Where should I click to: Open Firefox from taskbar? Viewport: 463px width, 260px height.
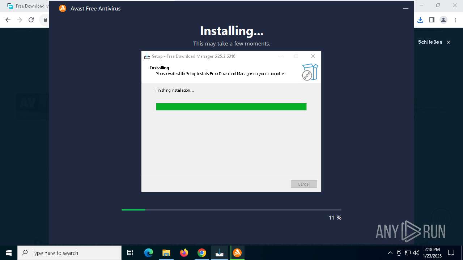[184, 253]
